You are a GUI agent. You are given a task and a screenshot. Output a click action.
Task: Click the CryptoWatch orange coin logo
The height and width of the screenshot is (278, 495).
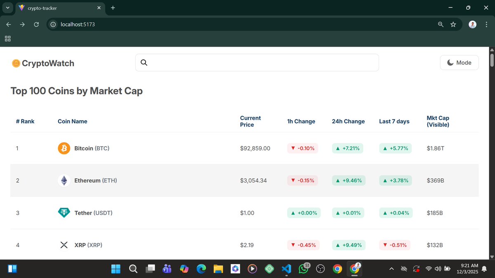coord(16,63)
